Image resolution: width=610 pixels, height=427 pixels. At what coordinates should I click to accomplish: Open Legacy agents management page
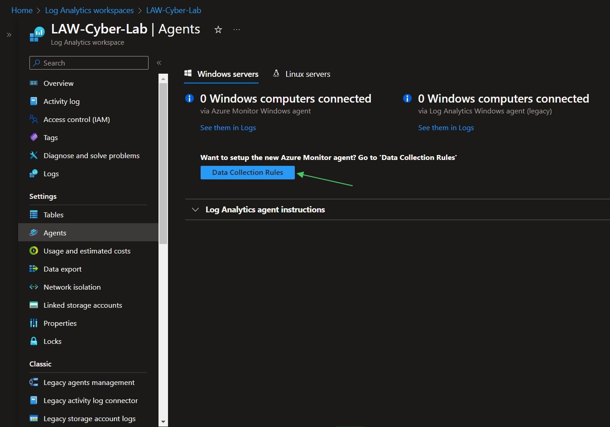(x=88, y=382)
